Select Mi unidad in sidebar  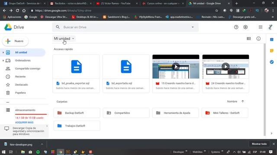pyautogui.click(x=23, y=53)
